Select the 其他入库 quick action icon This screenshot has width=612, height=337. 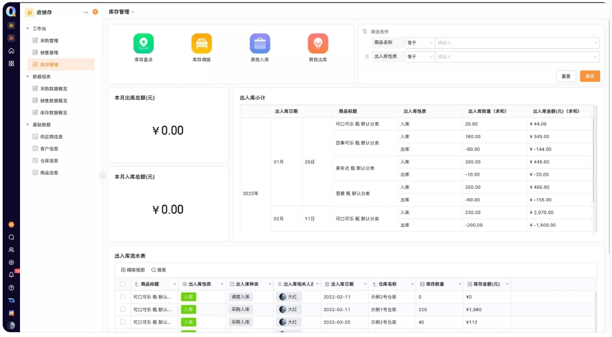point(259,43)
